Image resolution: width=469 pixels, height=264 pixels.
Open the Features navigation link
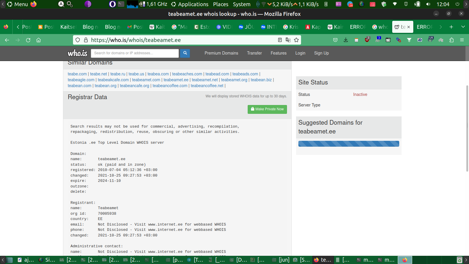coord(278,53)
